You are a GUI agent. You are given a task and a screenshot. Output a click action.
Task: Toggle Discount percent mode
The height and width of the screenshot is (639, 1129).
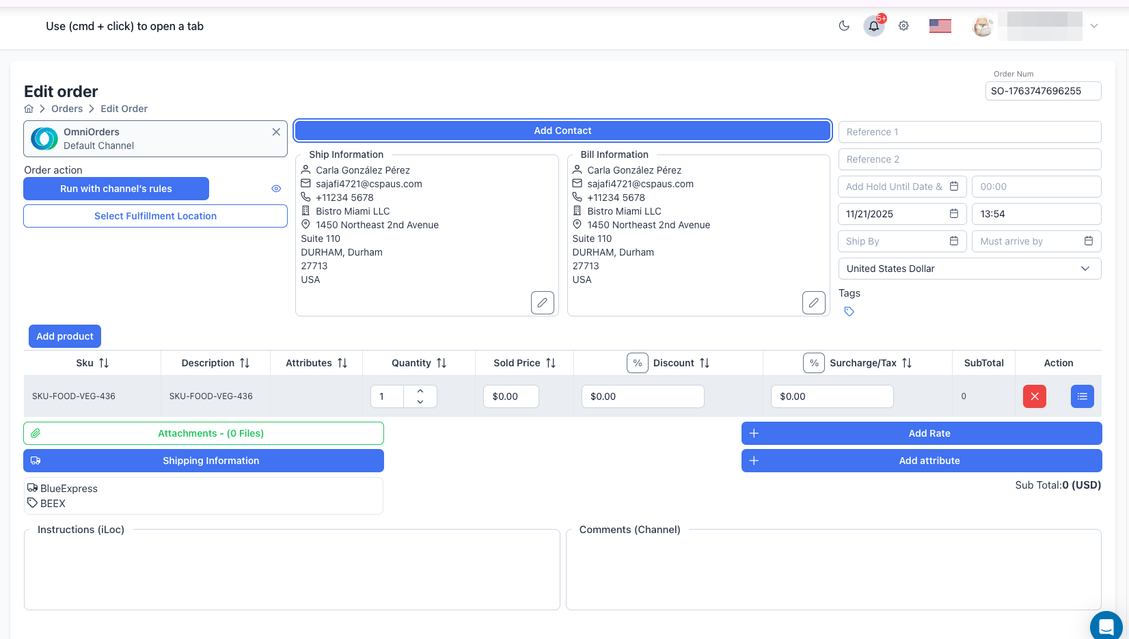(x=637, y=363)
